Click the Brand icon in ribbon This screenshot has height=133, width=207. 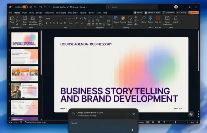[176, 20]
